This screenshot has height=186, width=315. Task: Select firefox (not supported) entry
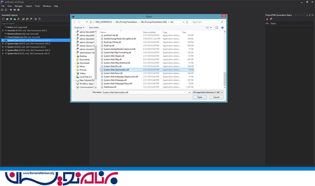pos(17,27)
